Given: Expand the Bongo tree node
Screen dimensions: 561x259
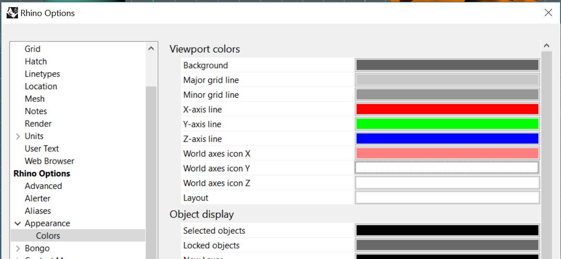Looking at the screenshot, I should coord(18,248).
